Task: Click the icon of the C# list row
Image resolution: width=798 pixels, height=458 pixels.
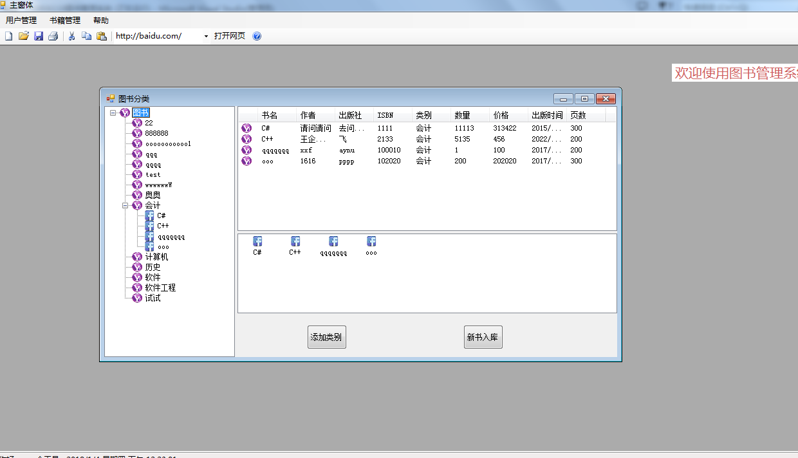Action: [246, 128]
